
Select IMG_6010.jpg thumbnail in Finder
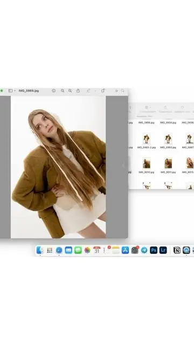146,163
